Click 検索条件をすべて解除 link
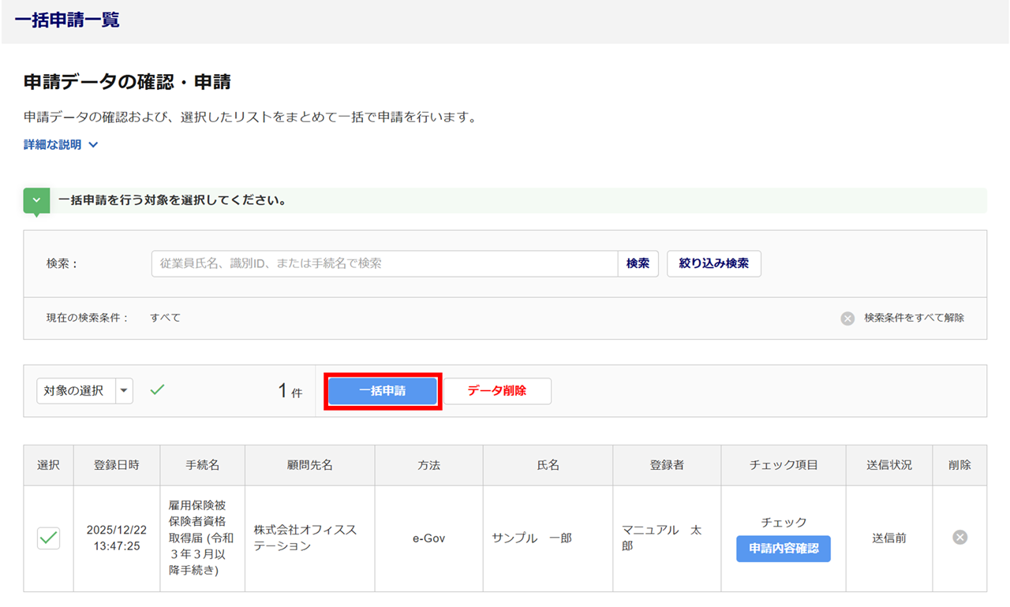 [914, 318]
